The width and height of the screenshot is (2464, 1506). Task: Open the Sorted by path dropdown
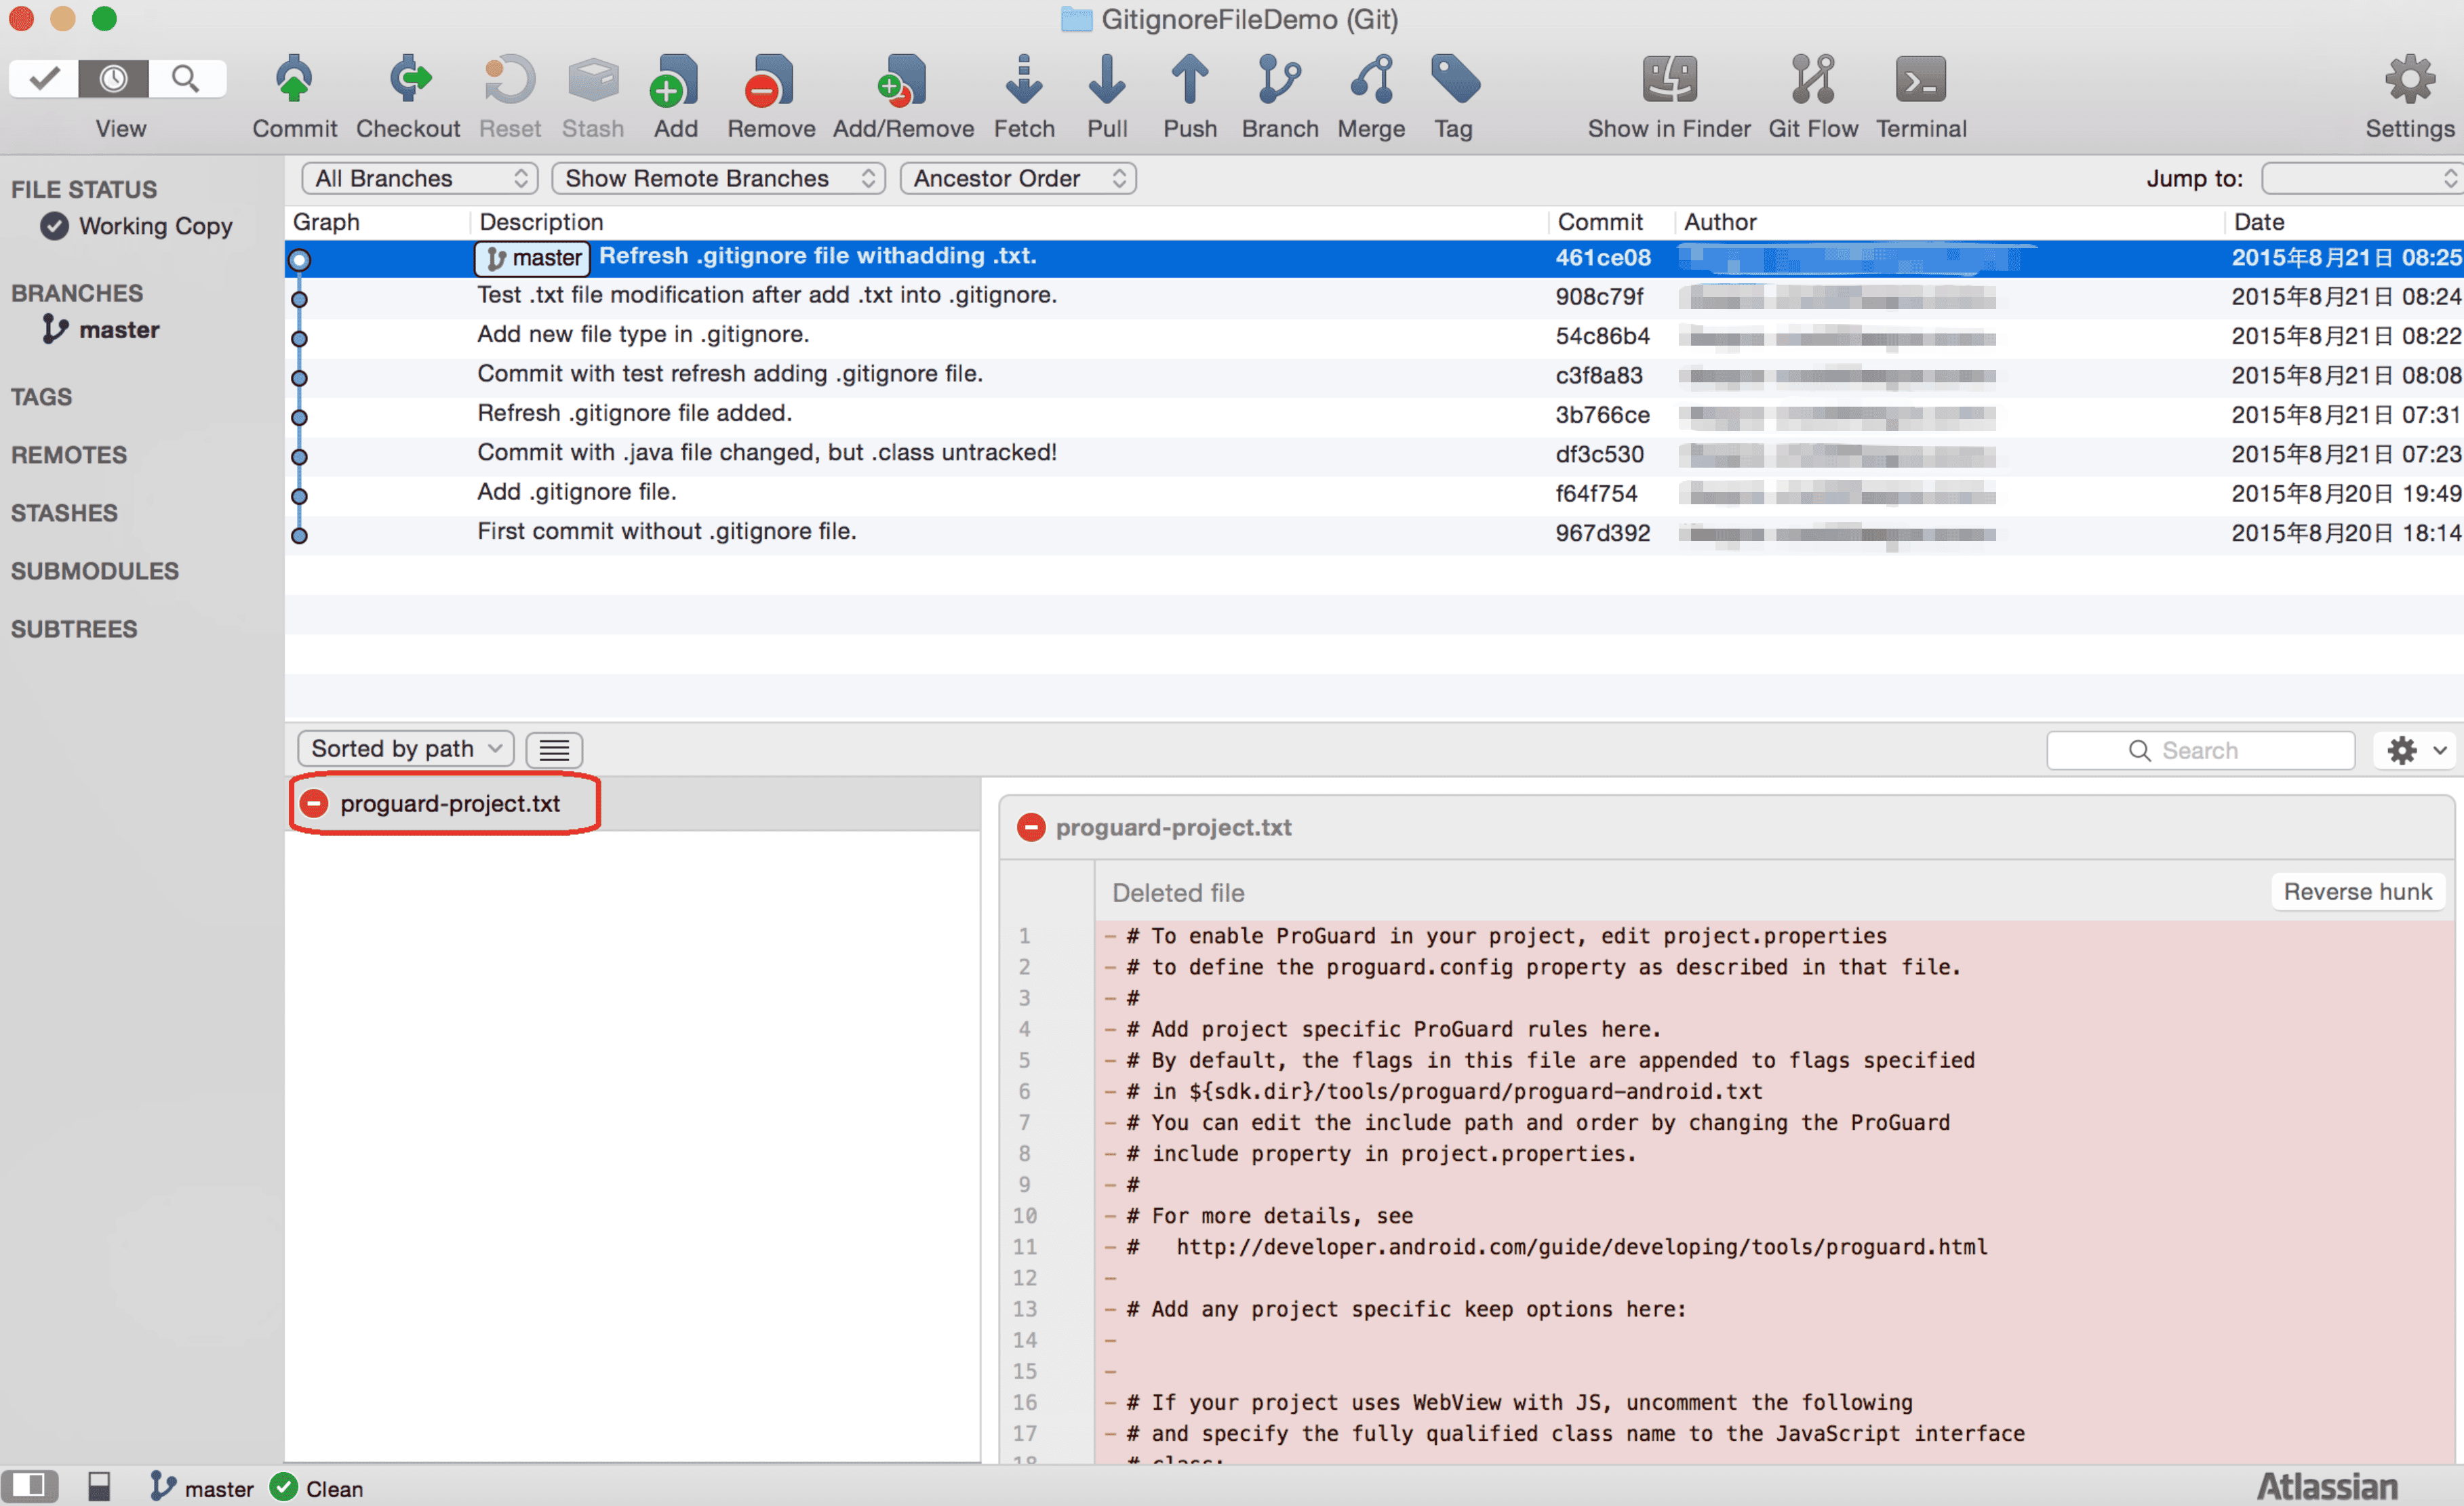[406, 748]
